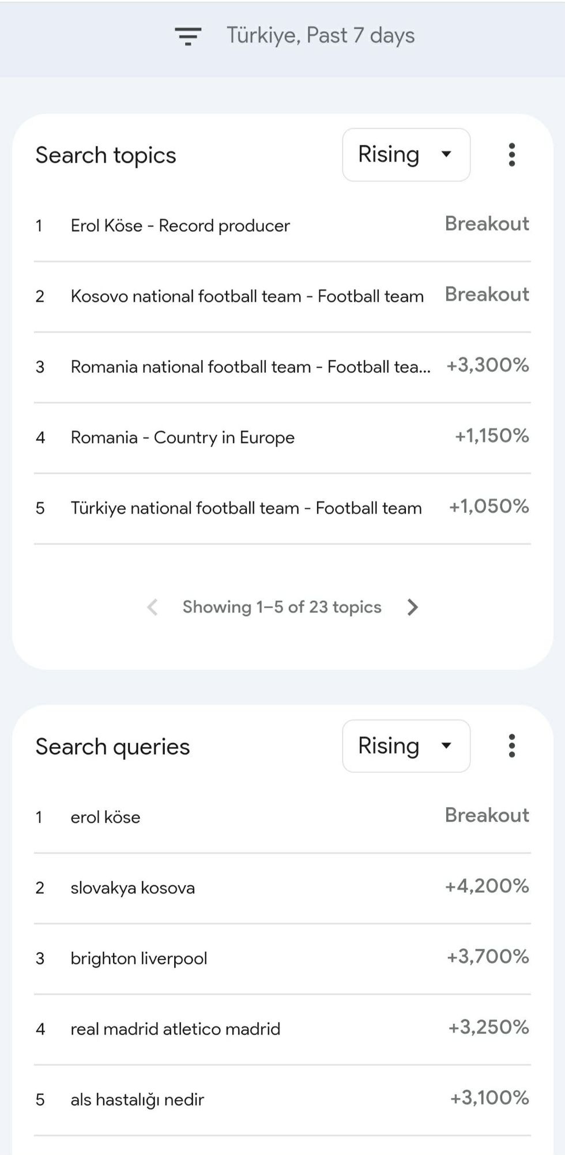Open Erol Köse Record producer topic
Image resolution: width=565 pixels, height=1155 pixels.
point(180,225)
